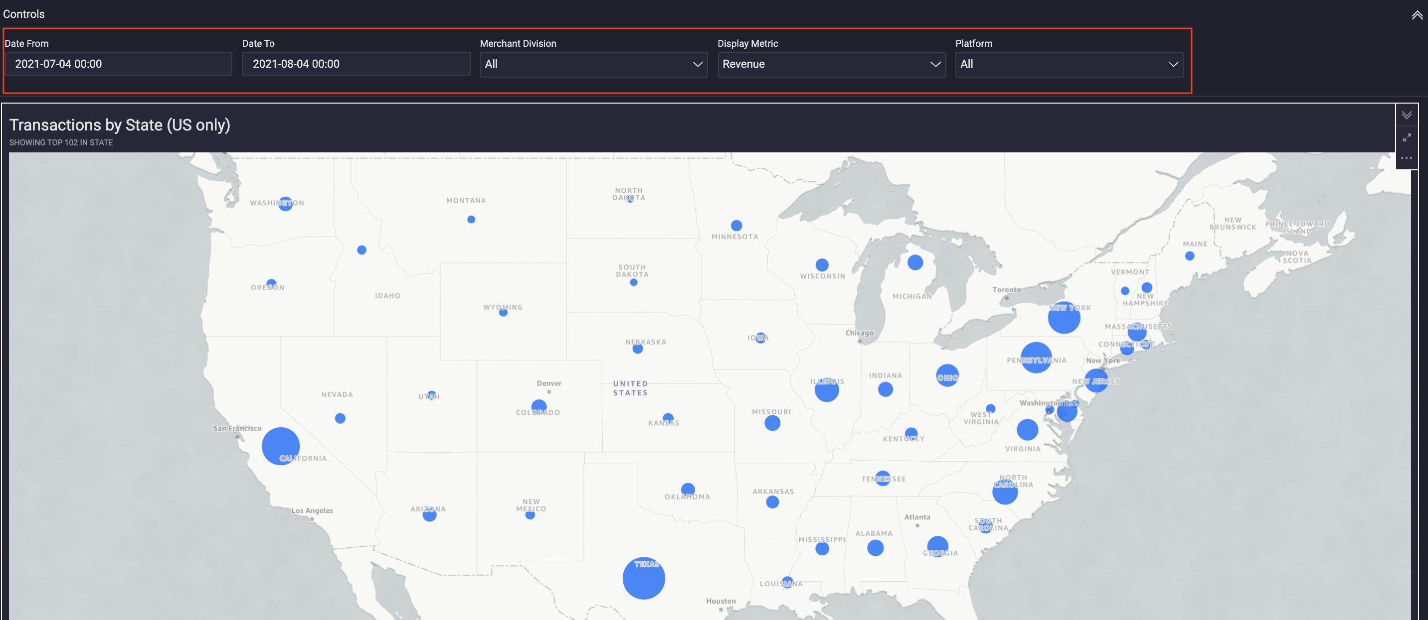Select the Minnesota bubble on the map
Viewport: 1428px width, 620px height.
pos(736,225)
